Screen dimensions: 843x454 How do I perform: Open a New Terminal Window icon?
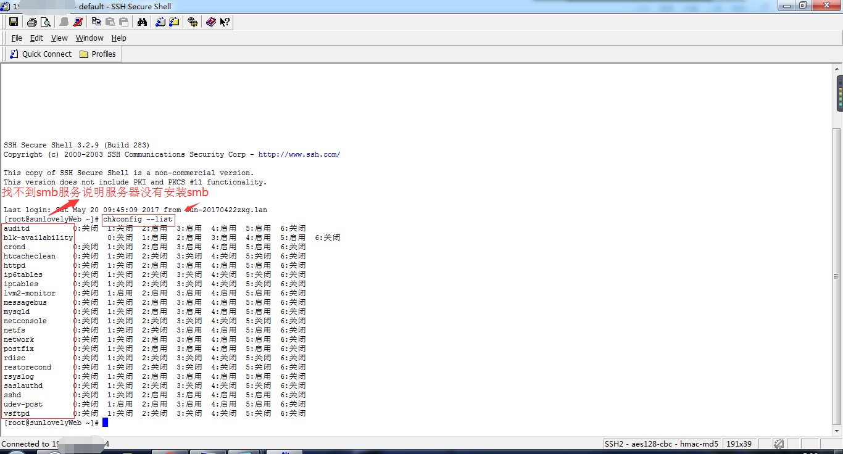point(160,22)
